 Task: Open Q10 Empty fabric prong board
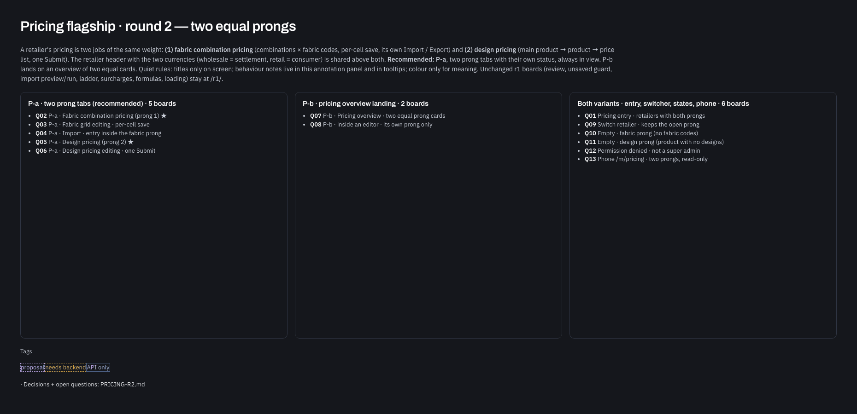pyautogui.click(x=641, y=133)
